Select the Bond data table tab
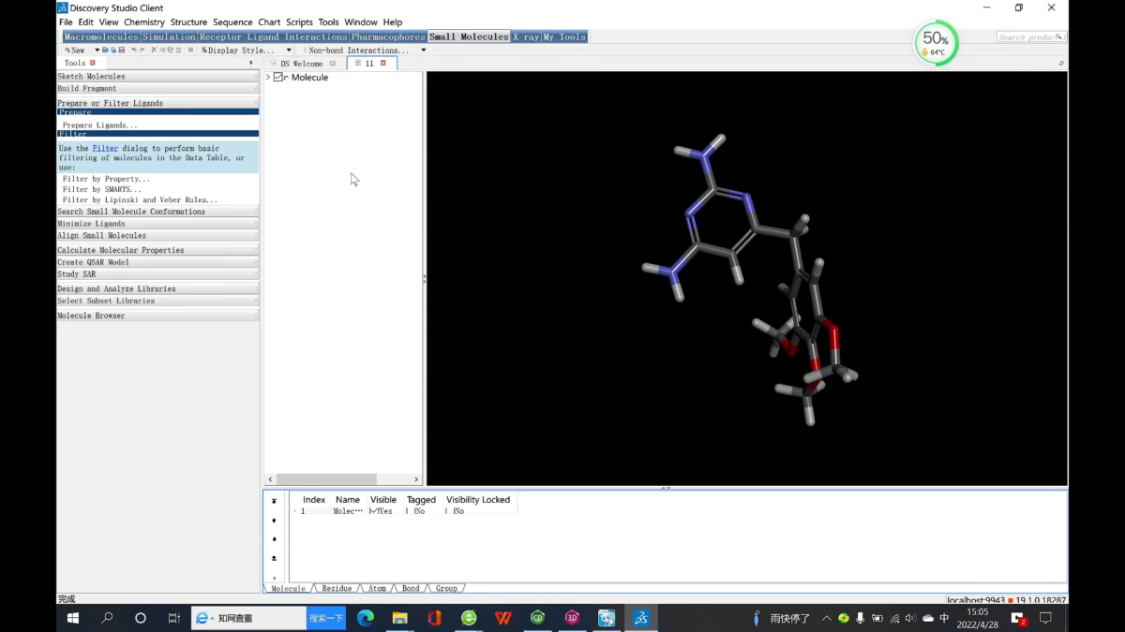1125x632 pixels. point(411,589)
